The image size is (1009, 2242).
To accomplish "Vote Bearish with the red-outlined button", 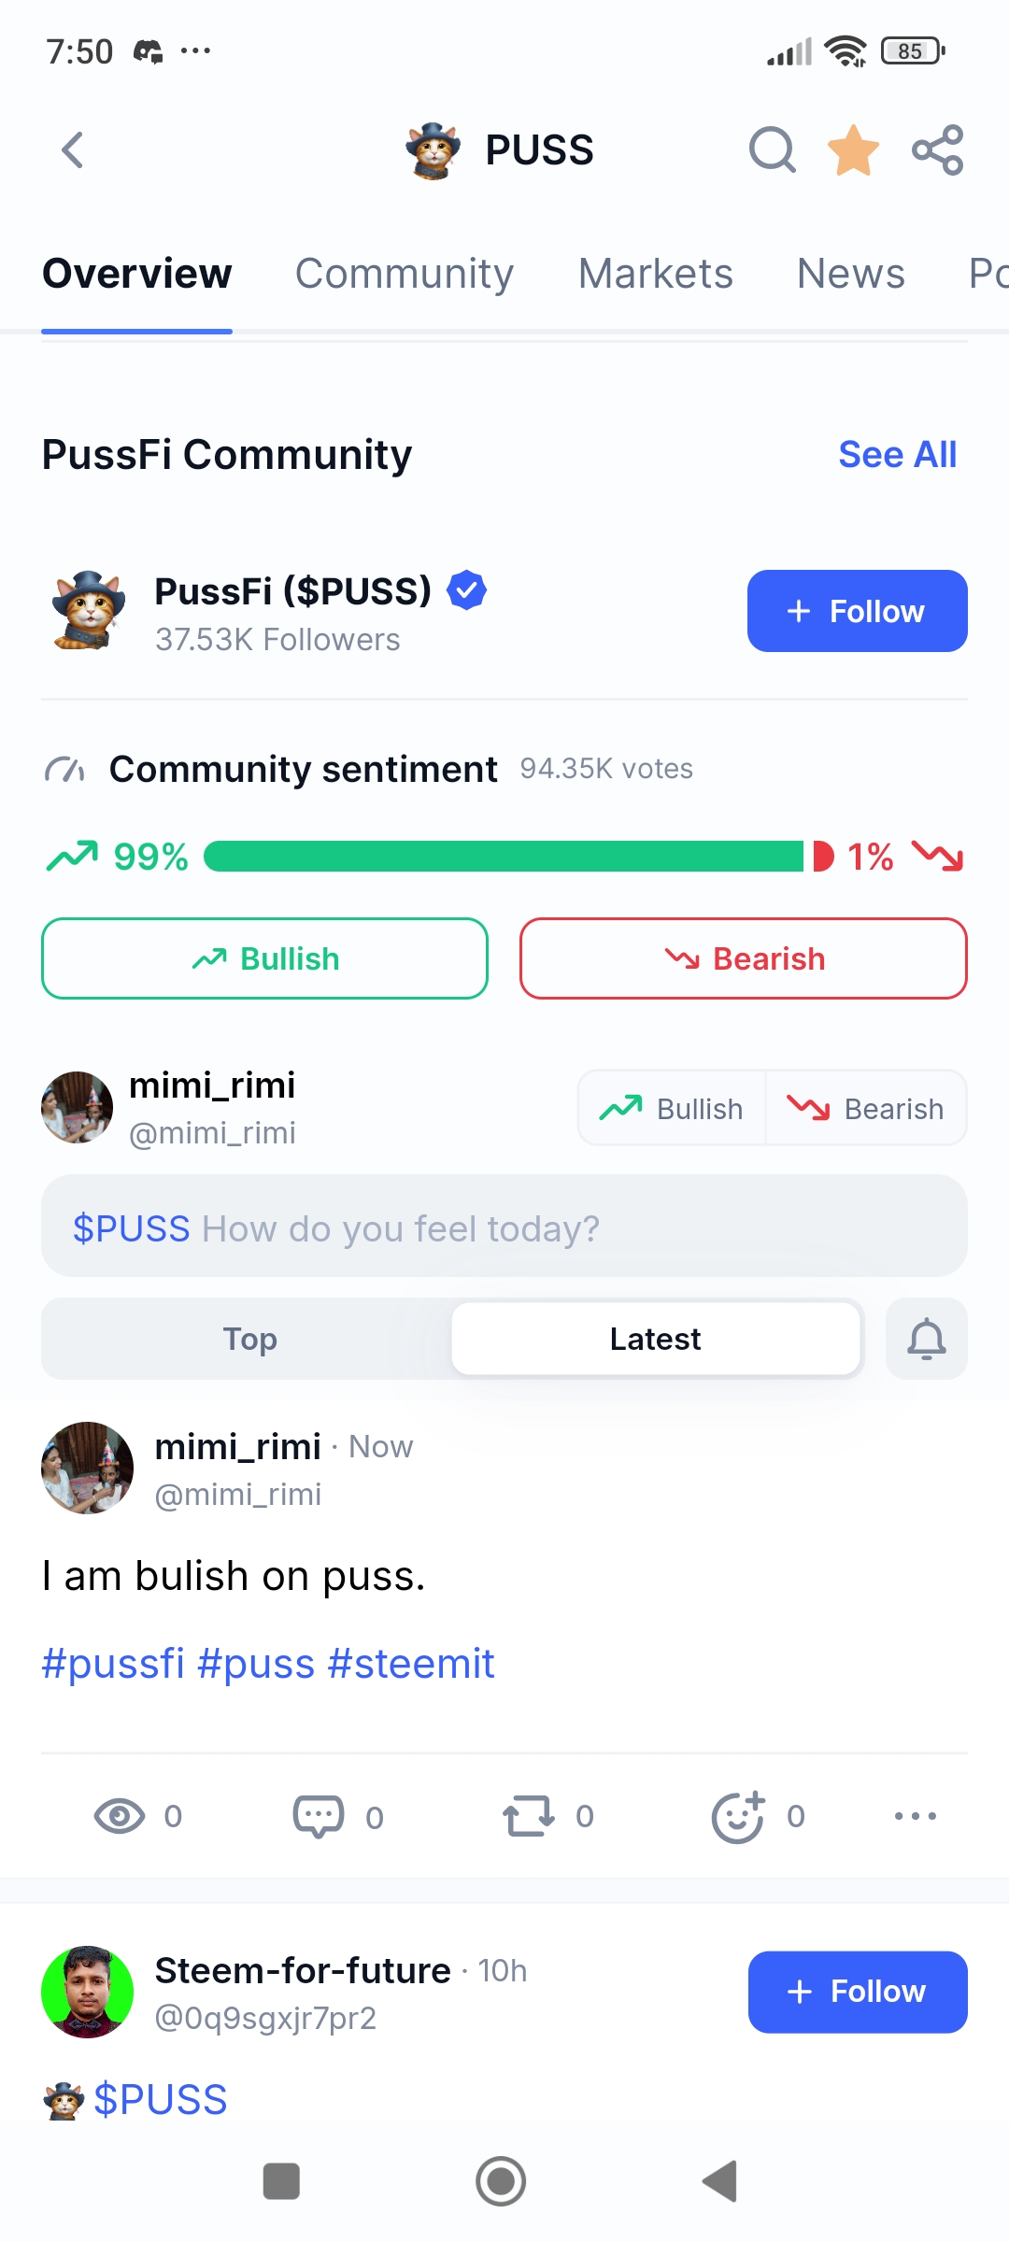I will pos(744,958).
